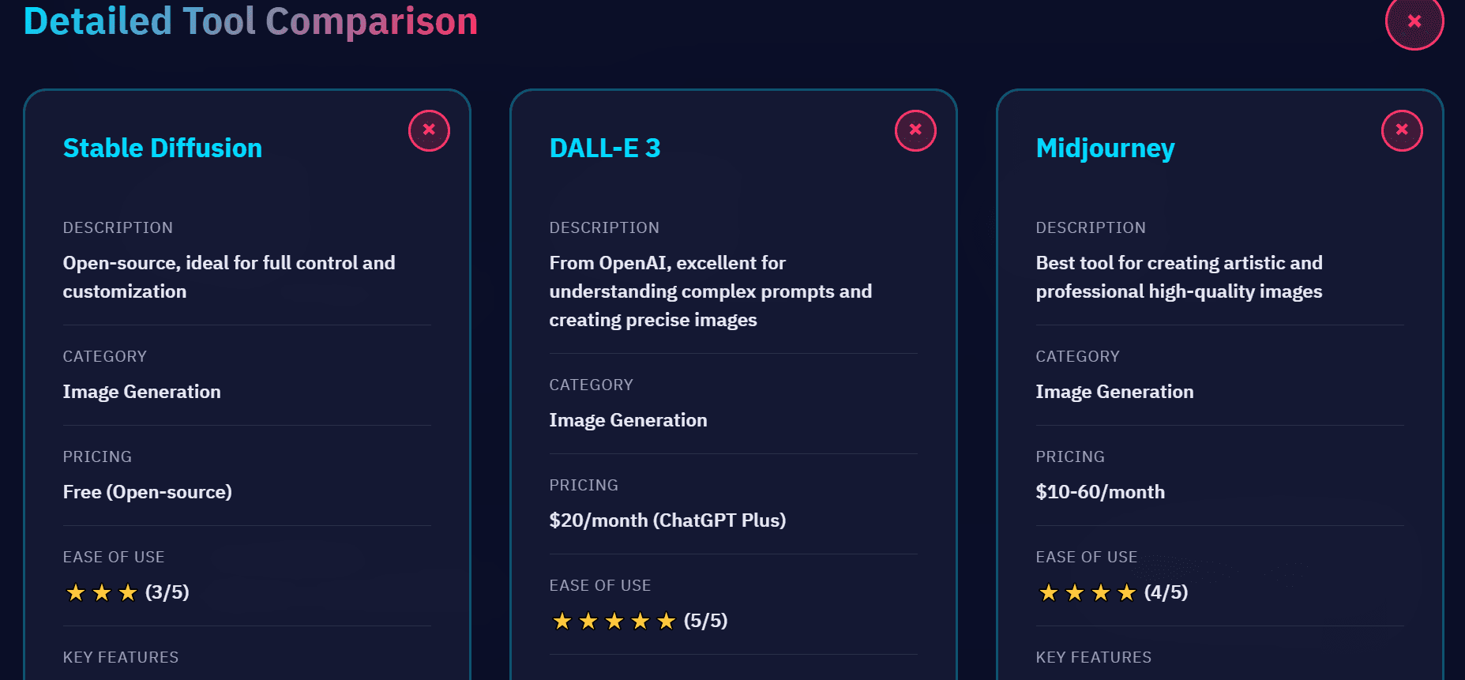
Task: Click the Detailed Tool Comparison heading
Action: pos(250,21)
